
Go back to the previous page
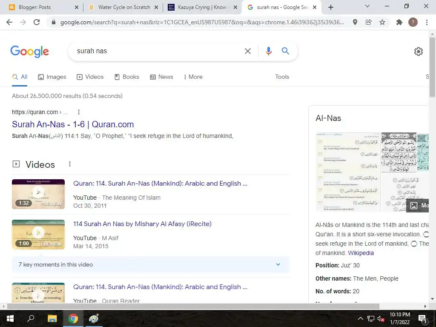coord(9,22)
